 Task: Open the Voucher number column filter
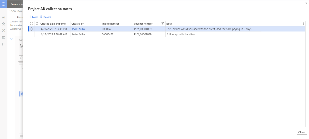click(163, 24)
